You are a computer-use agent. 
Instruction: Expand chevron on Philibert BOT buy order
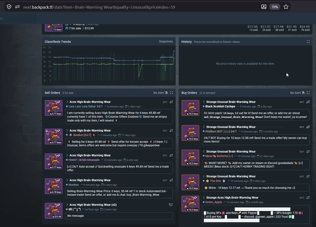(x=204, y=127)
